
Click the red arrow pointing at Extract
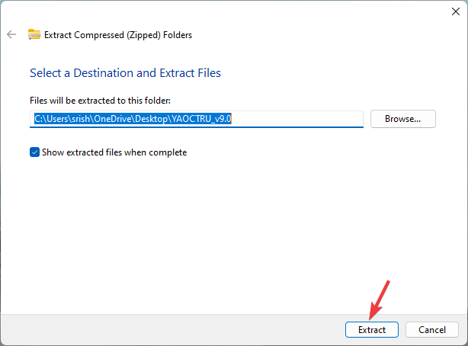[x=380, y=299]
